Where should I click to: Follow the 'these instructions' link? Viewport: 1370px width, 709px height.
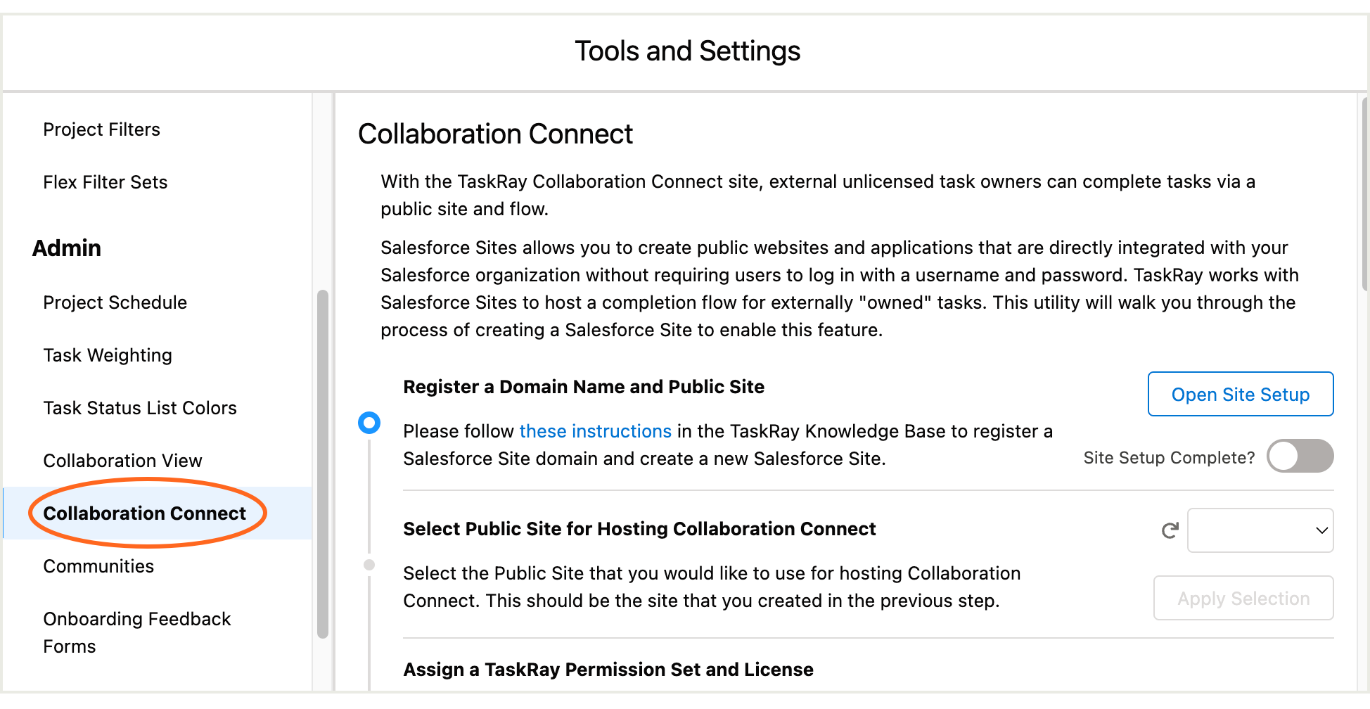point(596,431)
